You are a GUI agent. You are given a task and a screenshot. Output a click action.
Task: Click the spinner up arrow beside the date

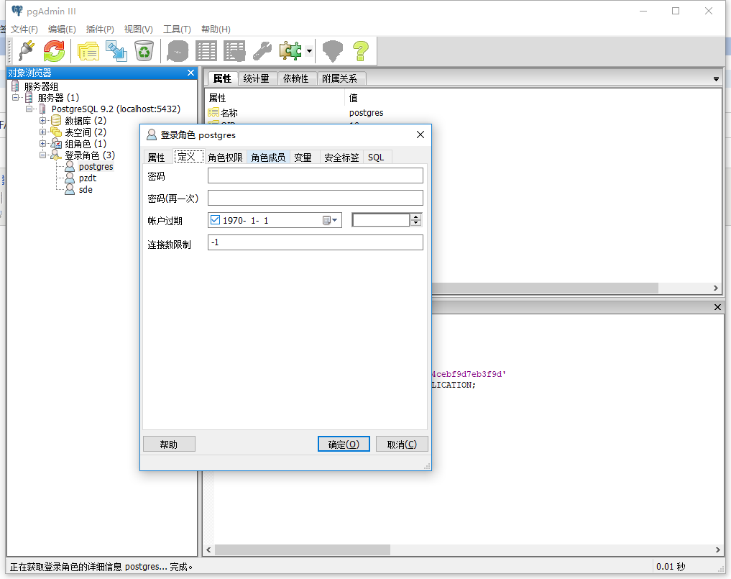[x=416, y=216]
